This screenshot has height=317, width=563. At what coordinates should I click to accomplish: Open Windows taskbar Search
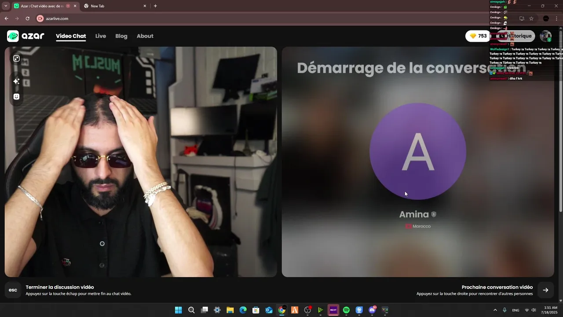tap(191, 310)
